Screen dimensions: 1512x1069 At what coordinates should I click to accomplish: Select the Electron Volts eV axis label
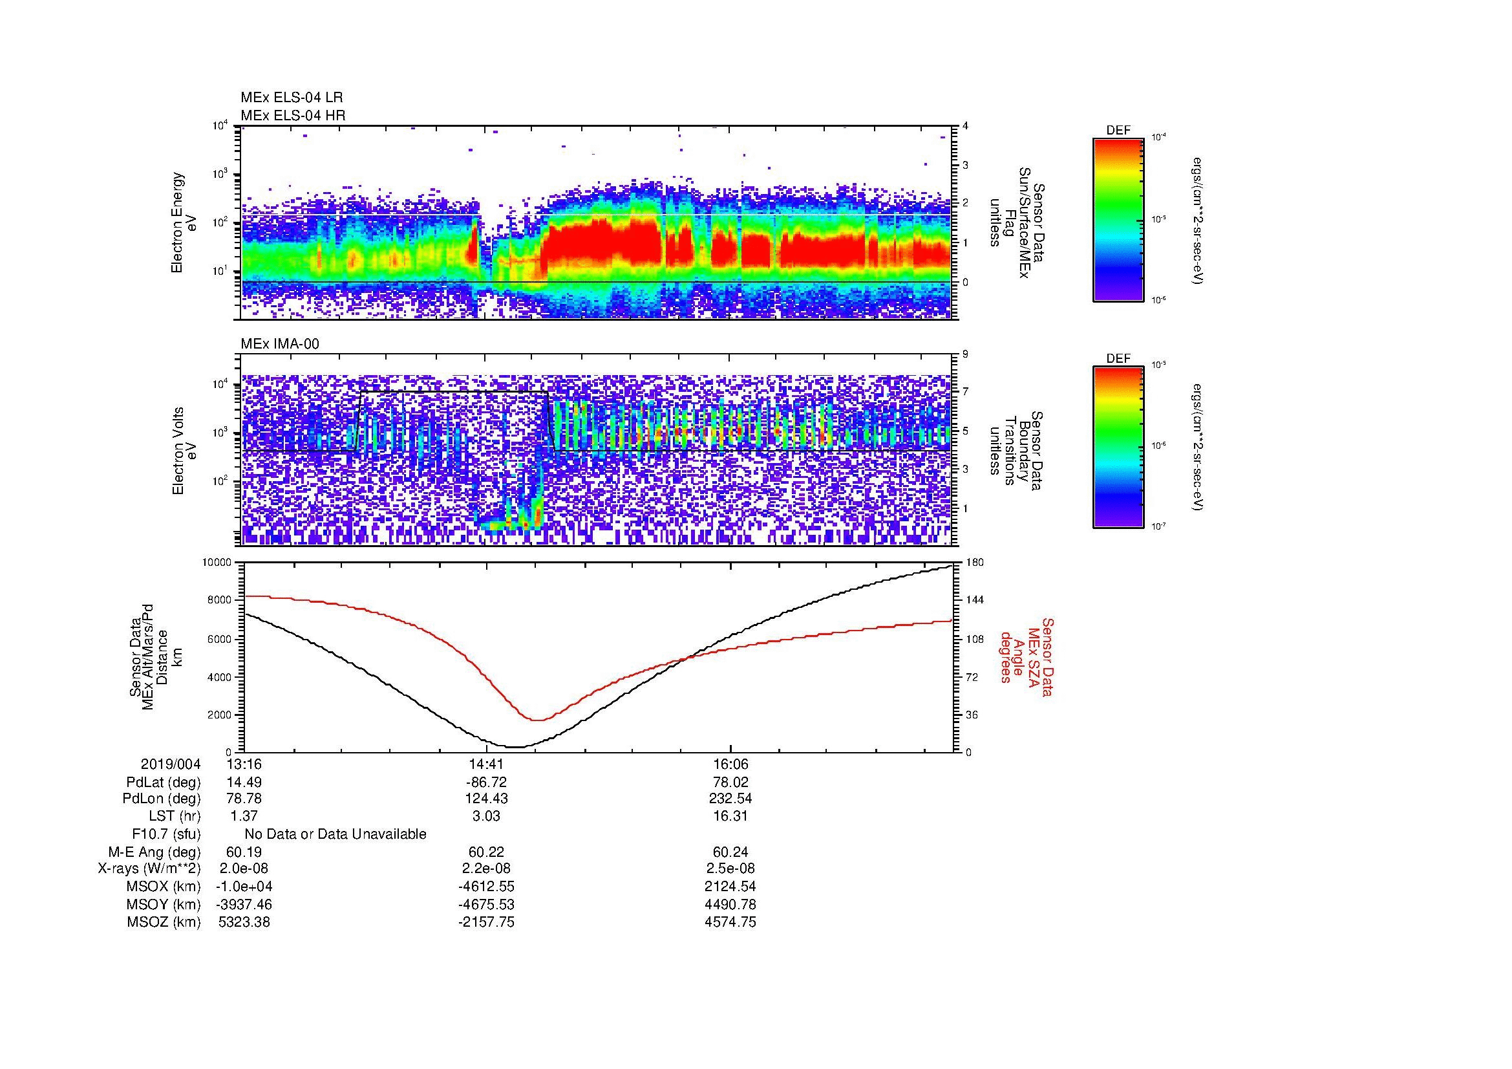[184, 451]
